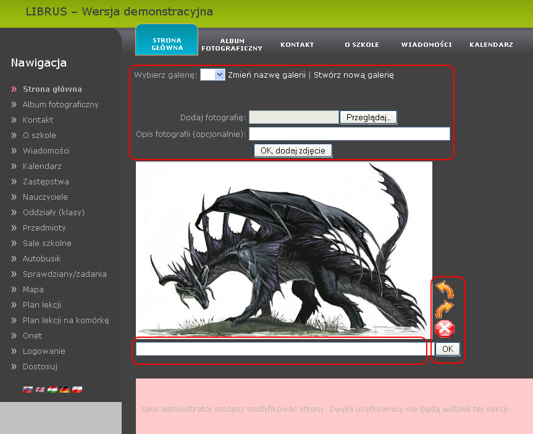
Task: Open Przedmioty in sidebar
Action: pos(44,228)
